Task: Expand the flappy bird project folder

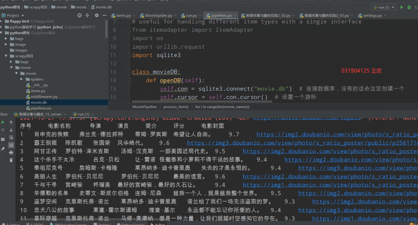Action: click(1, 21)
